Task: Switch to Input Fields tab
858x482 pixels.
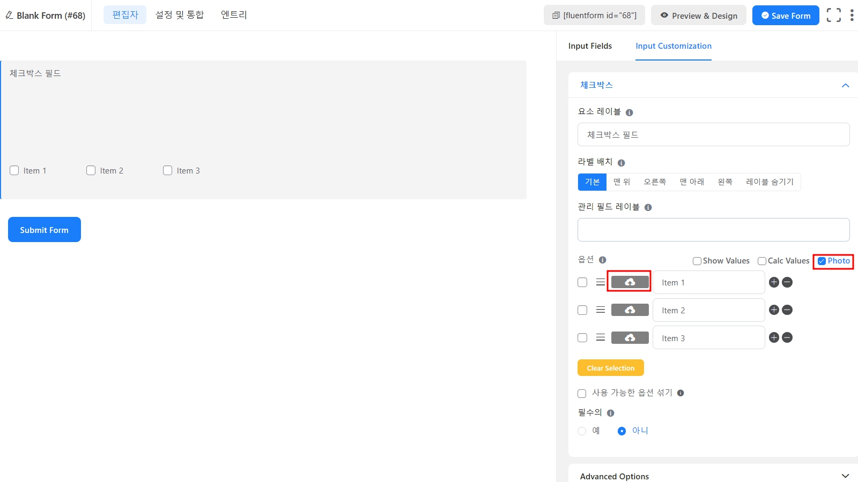Action: [x=590, y=46]
